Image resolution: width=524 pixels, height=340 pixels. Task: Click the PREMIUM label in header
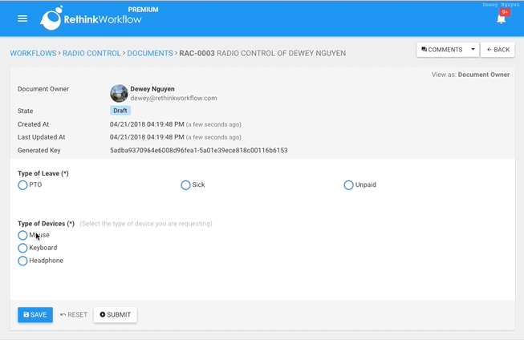(x=143, y=10)
